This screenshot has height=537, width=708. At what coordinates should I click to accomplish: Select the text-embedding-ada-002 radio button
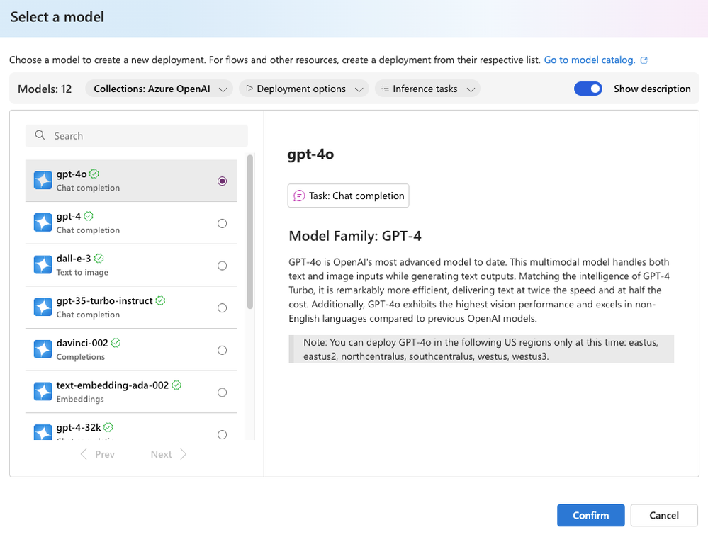[x=222, y=392]
